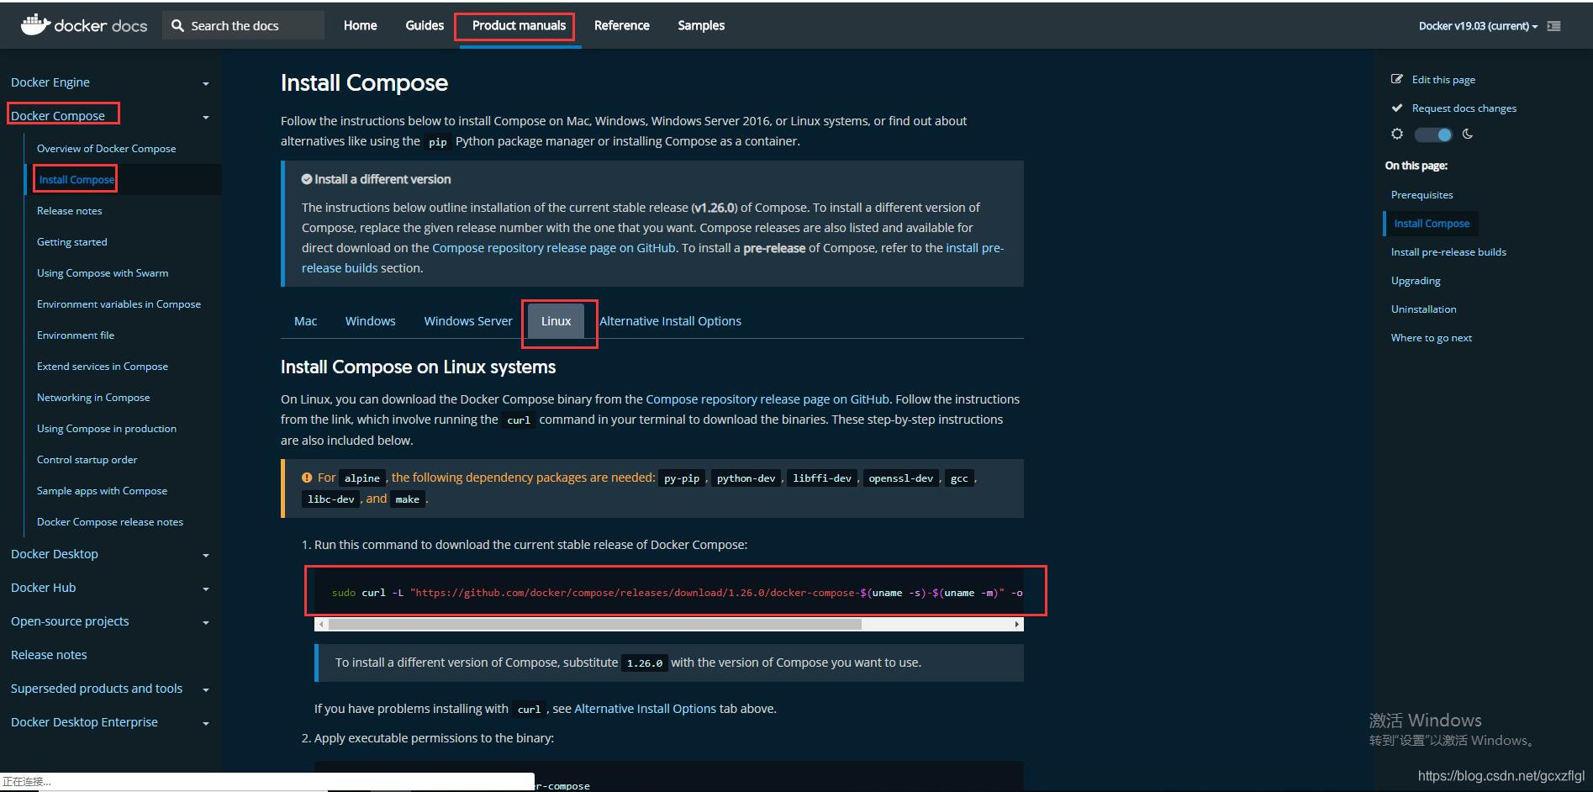The height and width of the screenshot is (792, 1593).
Task: Open Sample apps with Compose
Action: point(102,491)
